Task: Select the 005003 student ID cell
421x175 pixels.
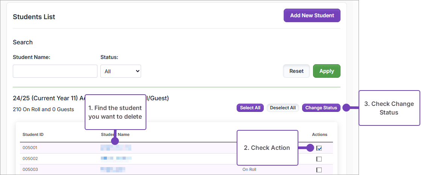Action: pos(30,169)
